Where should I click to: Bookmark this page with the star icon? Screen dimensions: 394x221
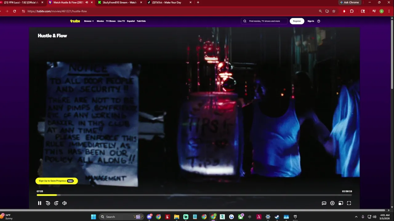[334, 11]
